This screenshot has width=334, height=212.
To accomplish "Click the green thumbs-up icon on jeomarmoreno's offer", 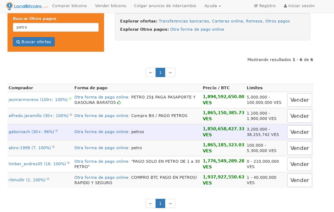I will (119, 102).
